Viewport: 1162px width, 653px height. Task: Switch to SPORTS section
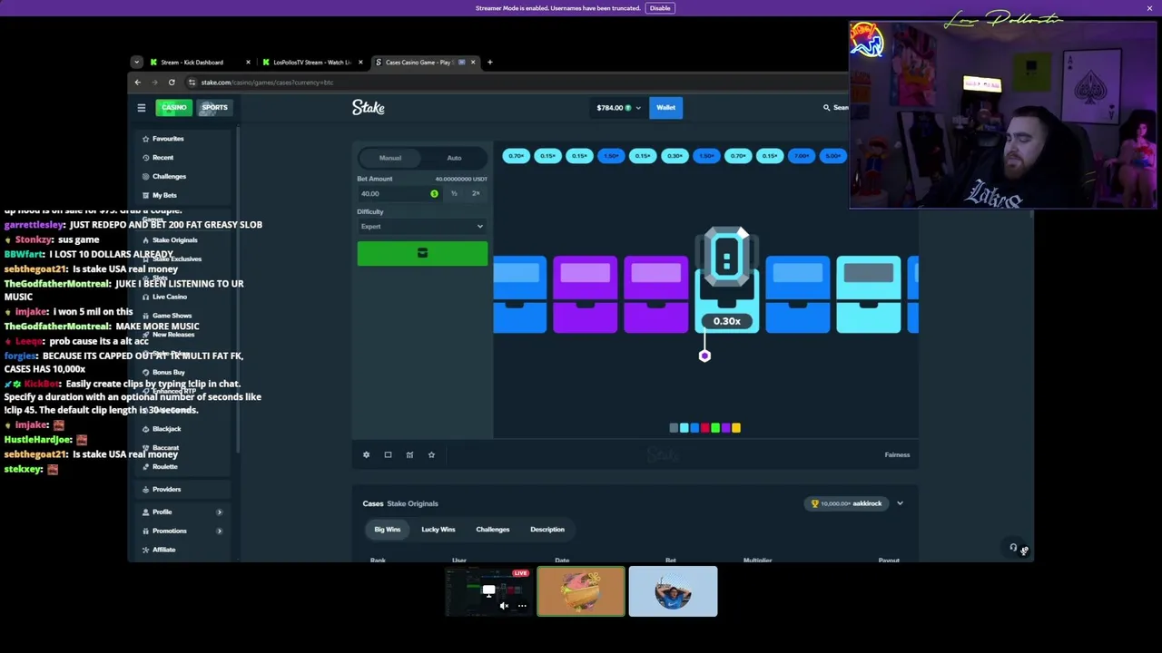[214, 108]
